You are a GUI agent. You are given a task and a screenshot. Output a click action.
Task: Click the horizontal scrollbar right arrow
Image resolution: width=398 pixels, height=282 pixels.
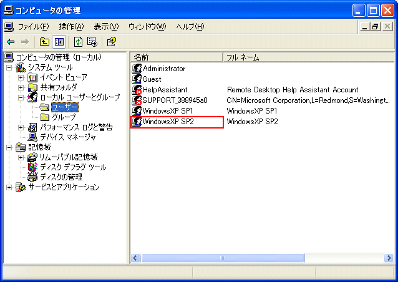coord(389,258)
